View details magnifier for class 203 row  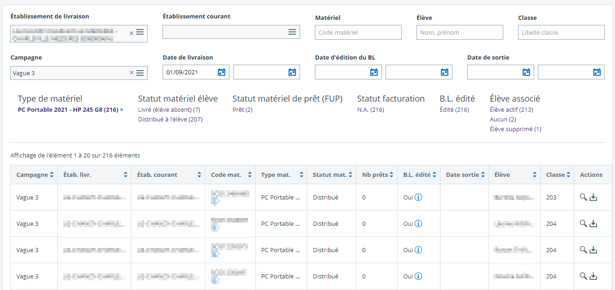tap(583, 197)
